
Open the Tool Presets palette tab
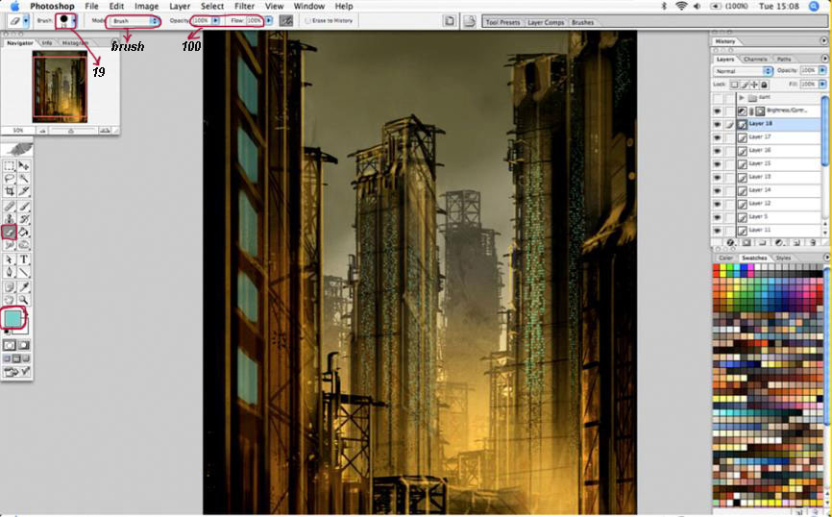click(502, 22)
